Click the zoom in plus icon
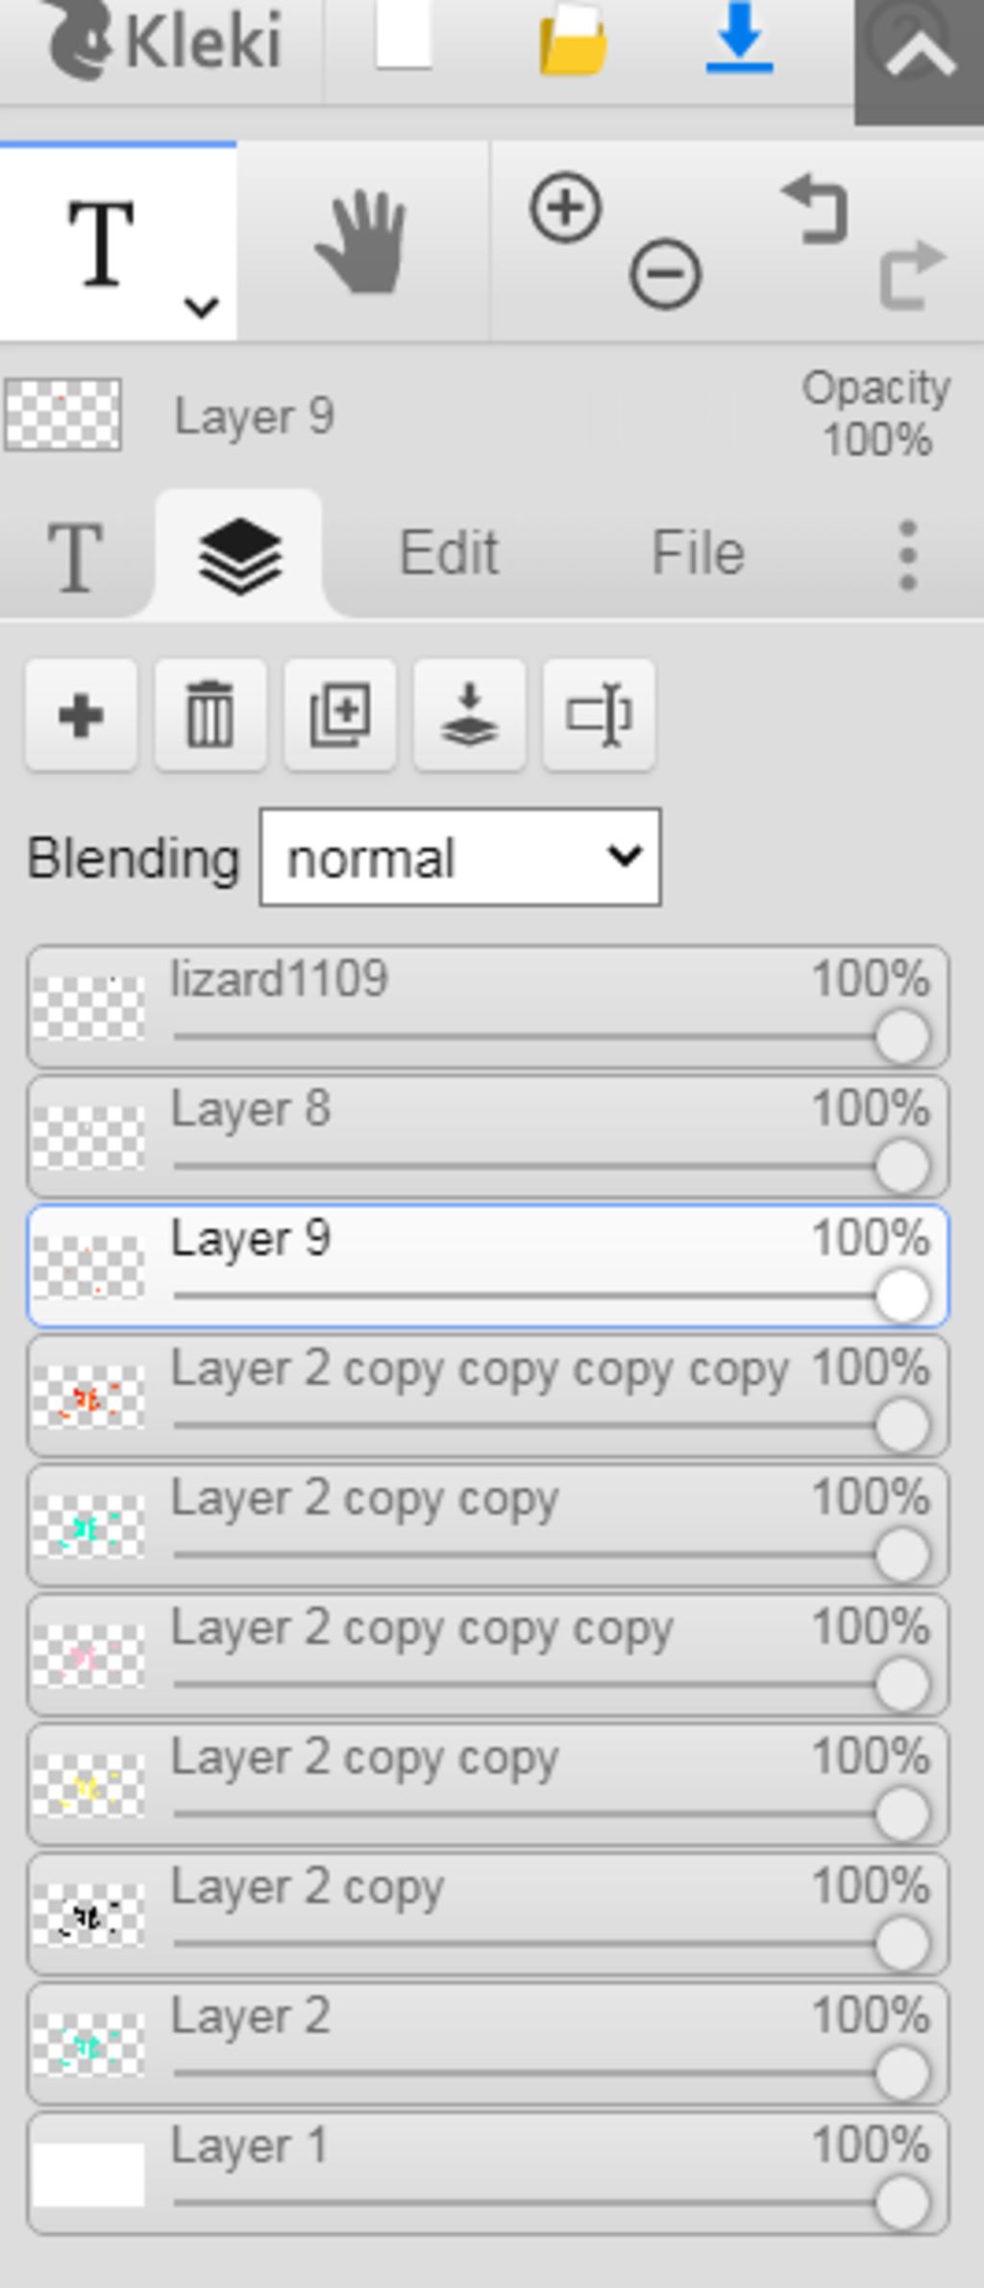Viewport: 984px width, 2288px height. click(x=565, y=208)
